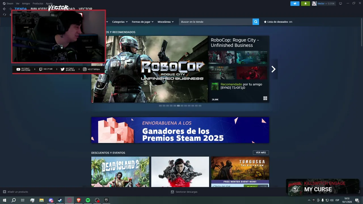Click the Windows platform icon on RoboCop

tap(265, 98)
